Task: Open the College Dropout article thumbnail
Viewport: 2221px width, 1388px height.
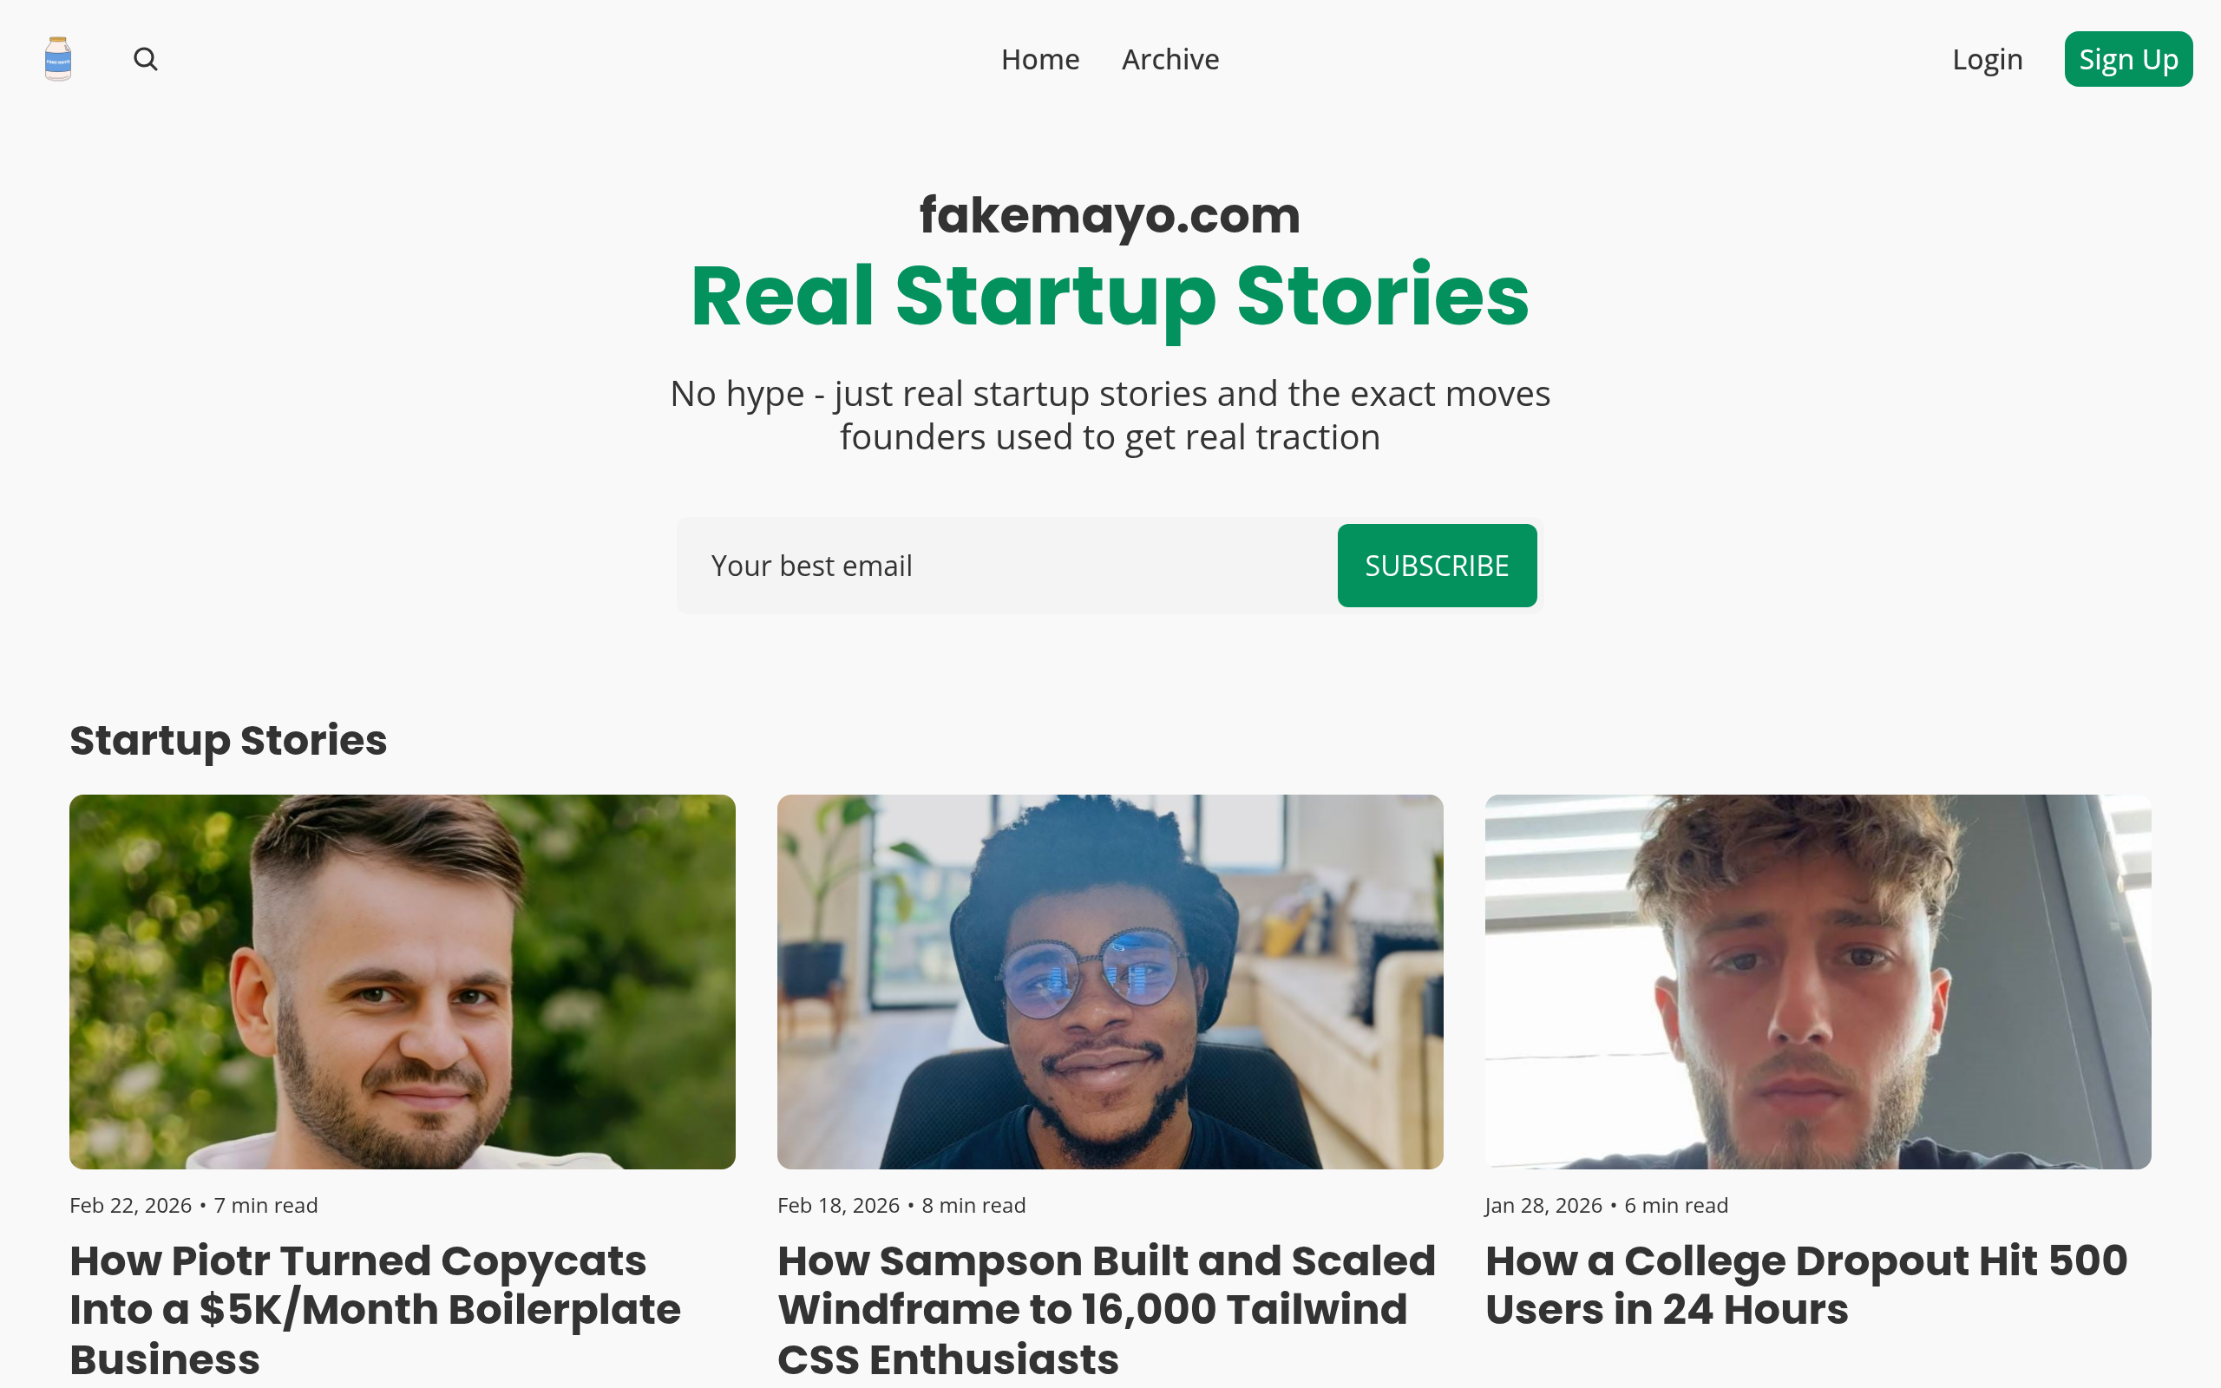Action: tap(1818, 981)
